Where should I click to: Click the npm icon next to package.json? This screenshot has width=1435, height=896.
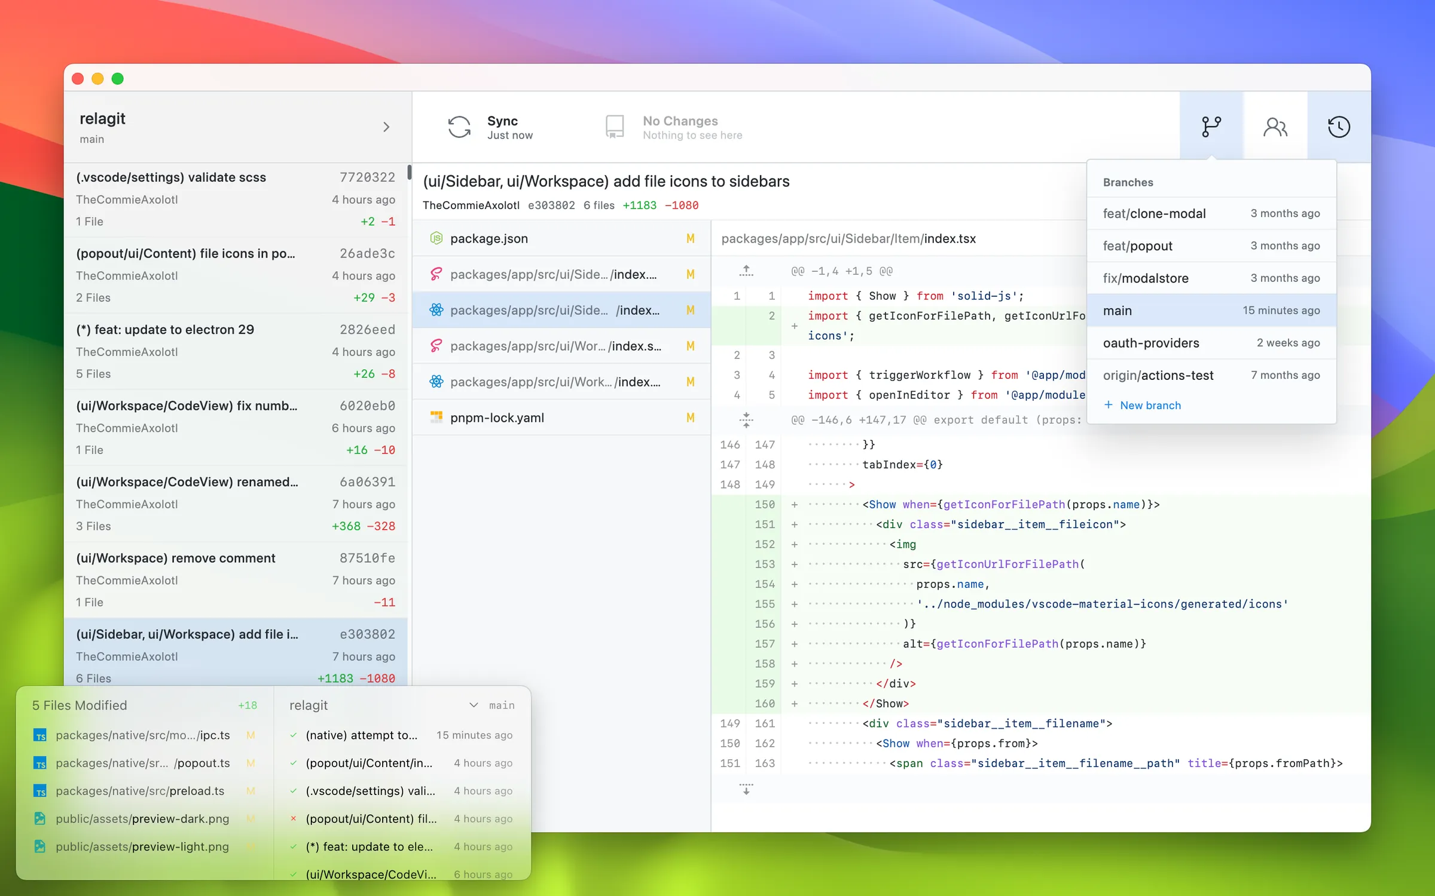(x=436, y=238)
